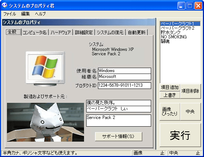The height and width of the screenshot is (157, 204).
Task: Click the paper craft cat photo
Action: (45, 122)
